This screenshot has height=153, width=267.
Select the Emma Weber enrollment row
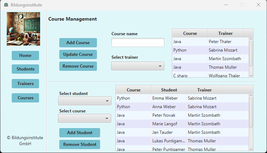(169, 98)
